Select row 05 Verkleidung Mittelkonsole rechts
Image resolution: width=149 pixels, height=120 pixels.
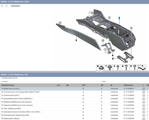tap(74, 105)
